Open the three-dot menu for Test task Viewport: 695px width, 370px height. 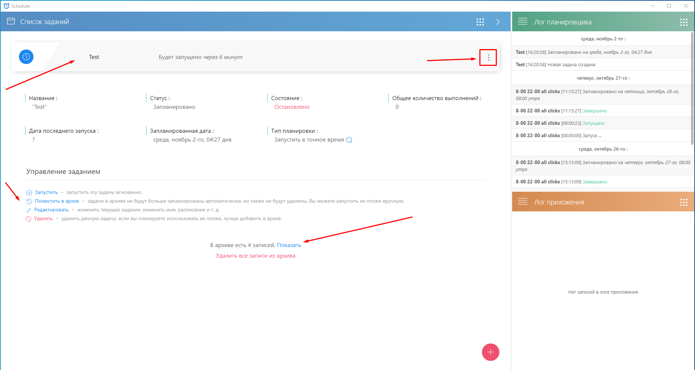pos(488,57)
